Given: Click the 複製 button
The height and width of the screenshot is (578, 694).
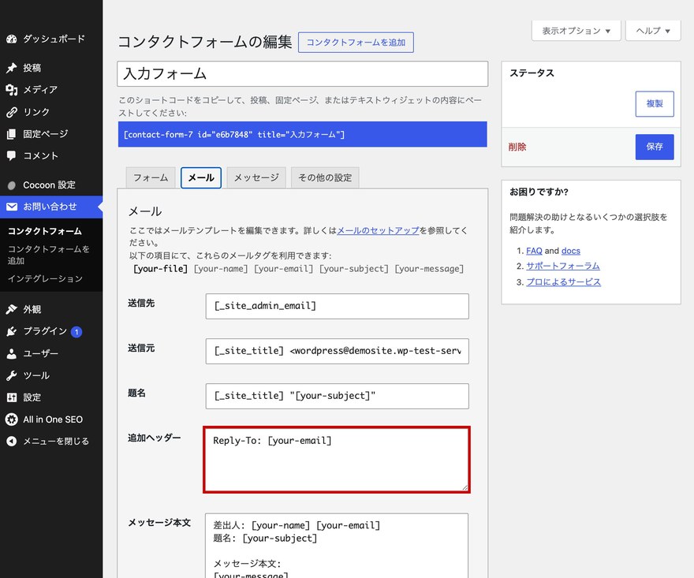Looking at the screenshot, I should pos(655,103).
